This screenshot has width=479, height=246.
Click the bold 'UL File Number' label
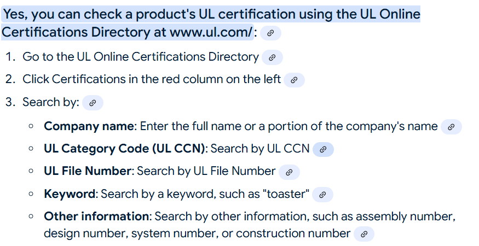(x=88, y=172)
